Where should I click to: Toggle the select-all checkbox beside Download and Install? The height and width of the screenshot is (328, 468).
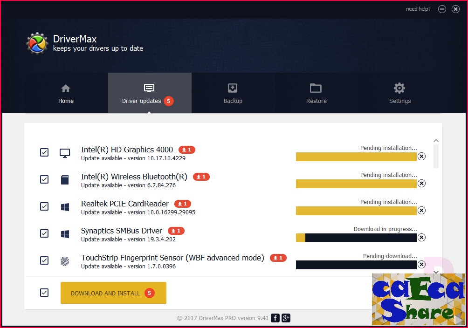pos(44,293)
